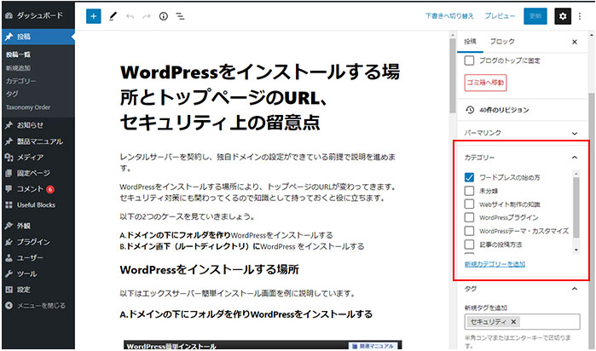Undo the last change with the undo arrow
This screenshot has width=596, height=351.
pyautogui.click(x=130, y=16)
